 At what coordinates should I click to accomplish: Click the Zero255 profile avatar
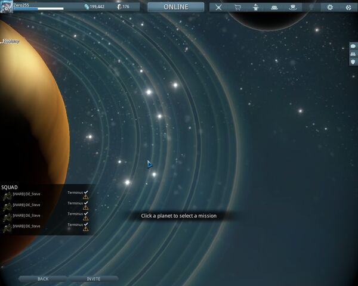coord(7,7)
